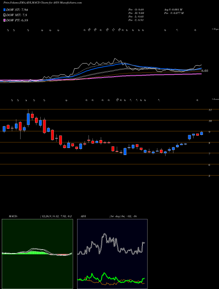Viewport: 219px width, 289px height.
Task: Click the Lows label at the right edge
Action: click(x=215, y=99)
